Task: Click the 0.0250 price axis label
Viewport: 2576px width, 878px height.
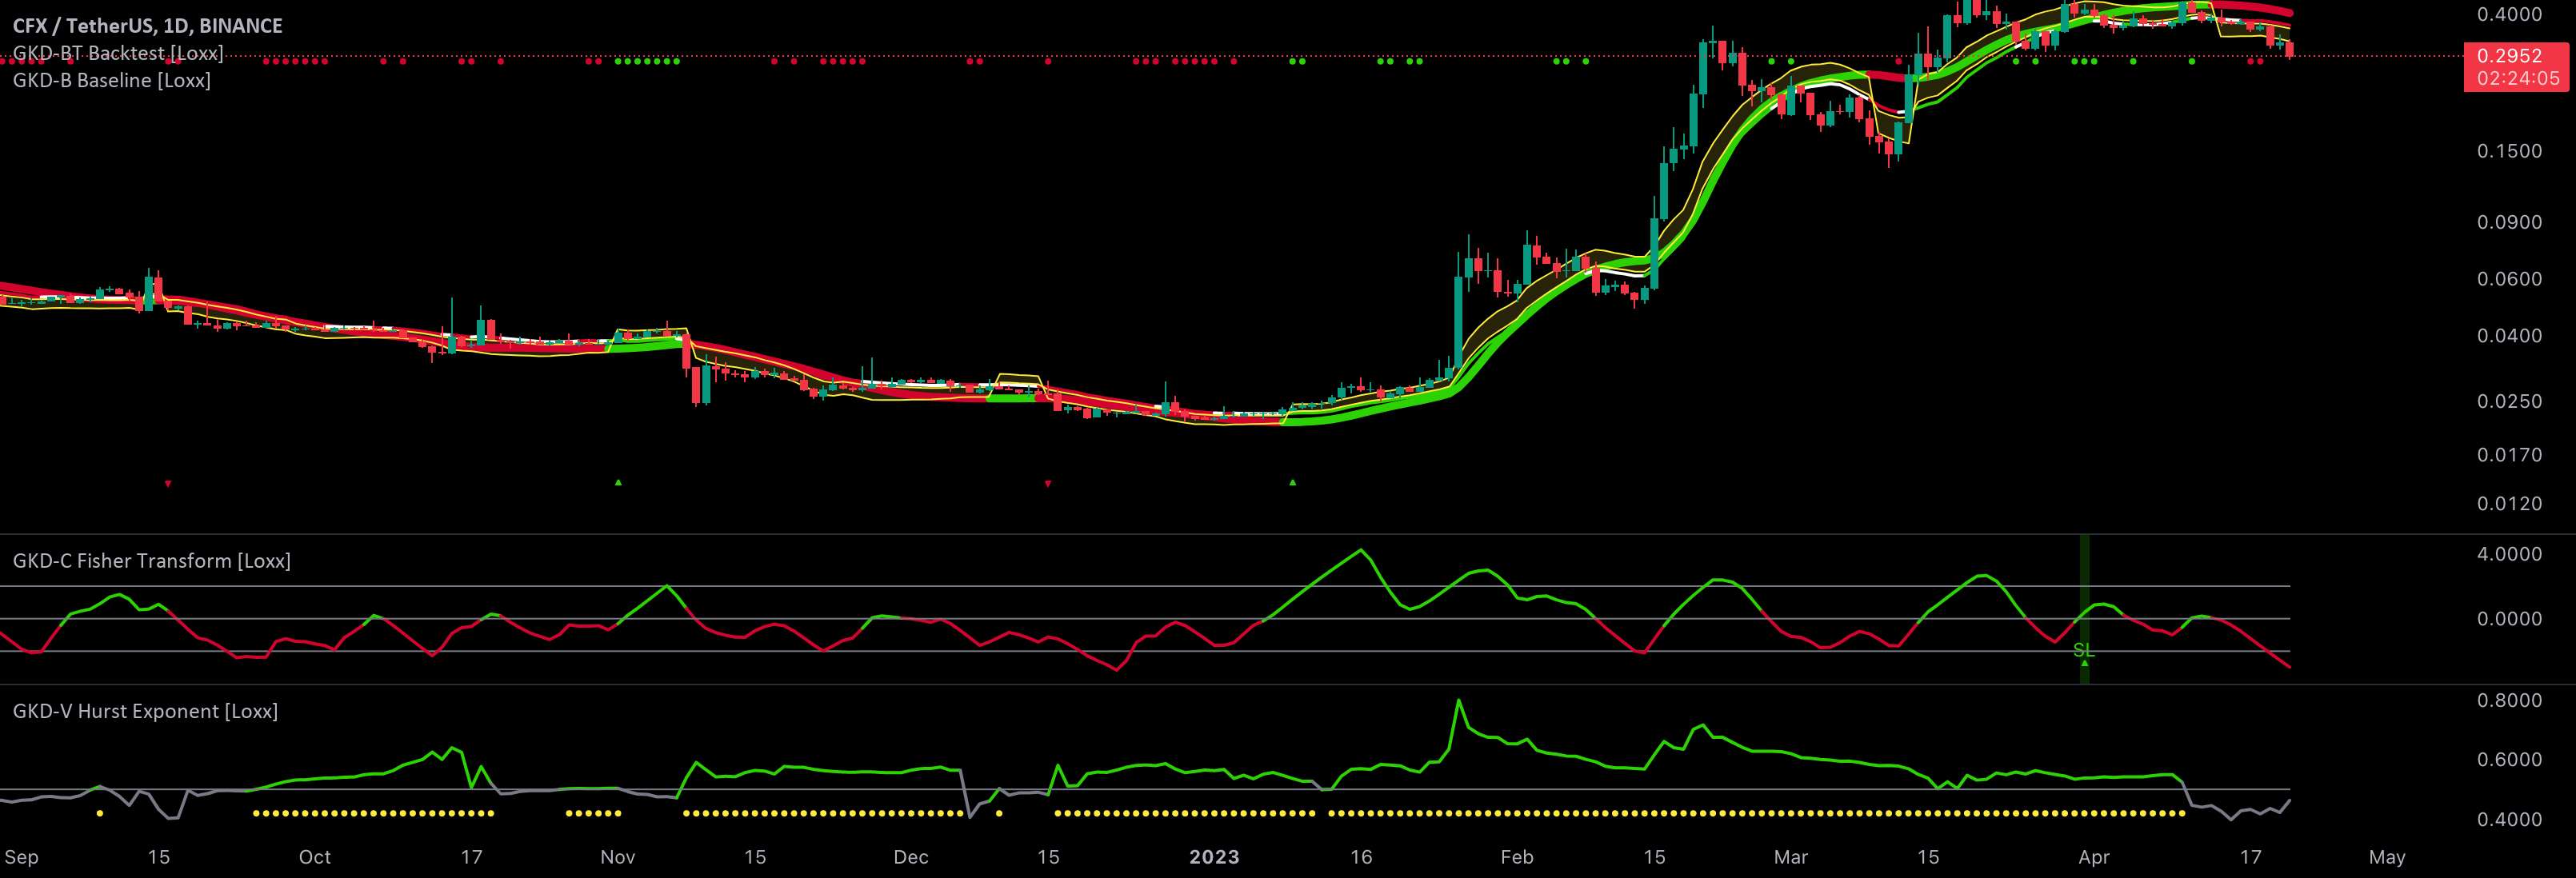Action: (x=2508, y=402)
